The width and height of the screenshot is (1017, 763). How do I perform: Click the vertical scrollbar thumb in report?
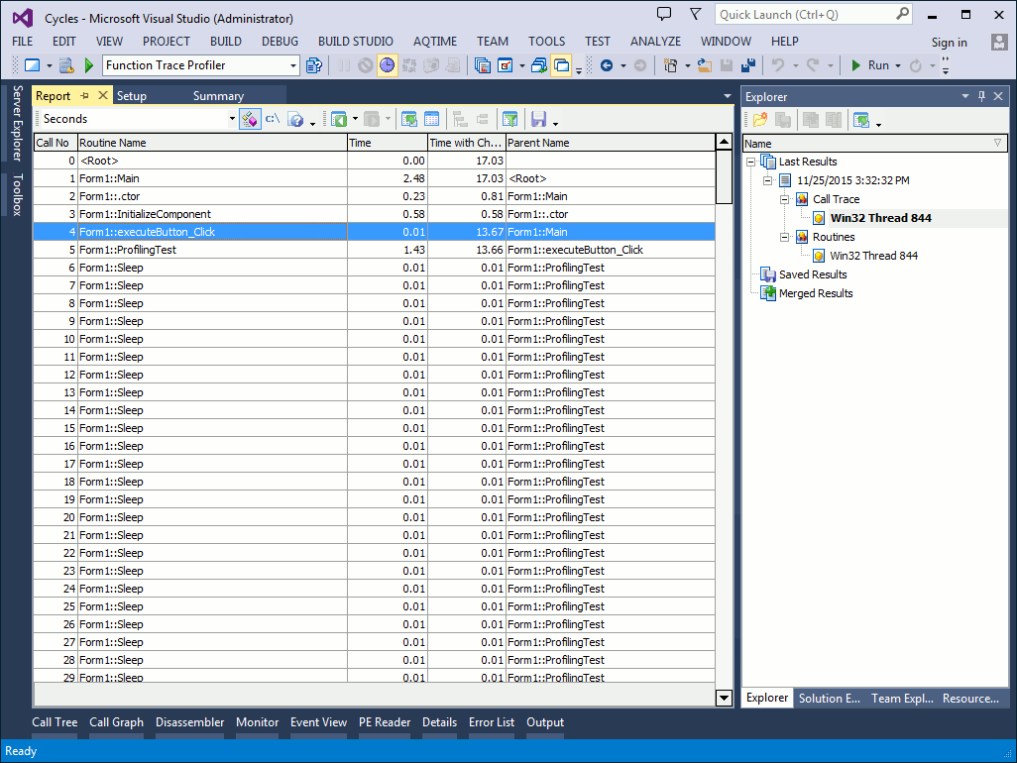(724, 177)
